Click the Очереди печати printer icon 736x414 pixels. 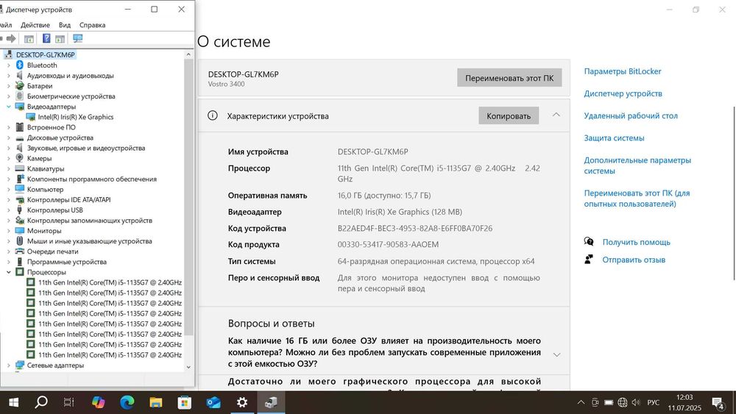20,251
